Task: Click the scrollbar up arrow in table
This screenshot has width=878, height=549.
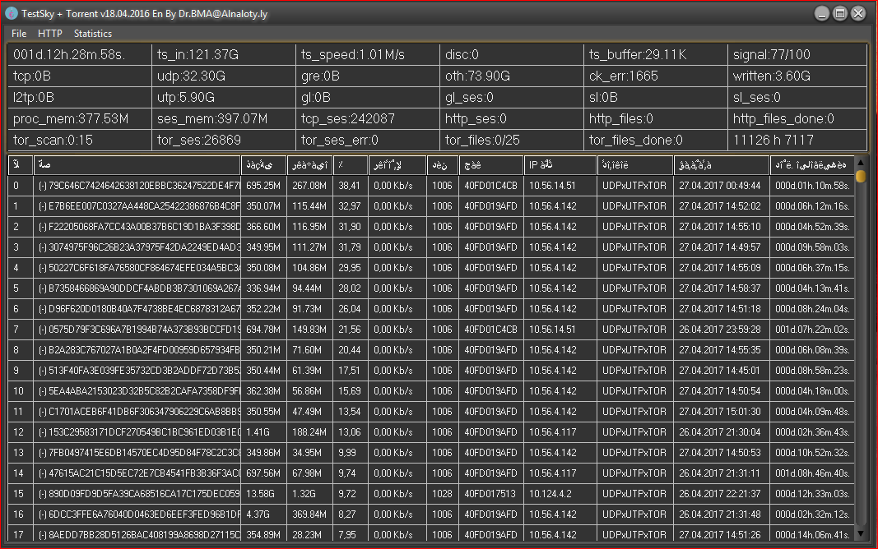Action: click(x=861, y=163)
